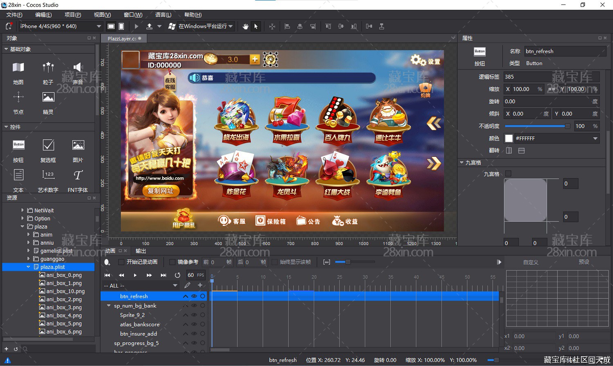Jump to first frame of animation
This screenshot has height=366, width=613.
(x=107, y=275)
